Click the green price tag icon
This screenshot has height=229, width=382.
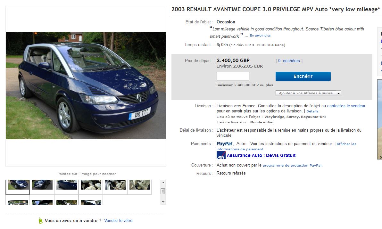(40, 221)
